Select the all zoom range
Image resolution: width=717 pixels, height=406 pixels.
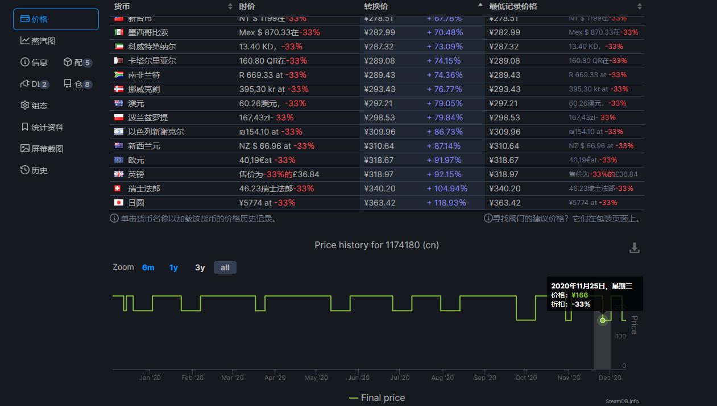(225, 267)
